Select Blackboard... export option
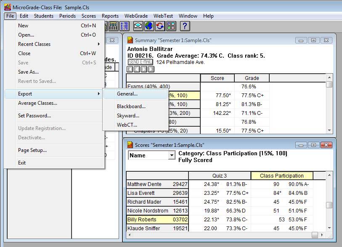 pyautogui.click(x=135, y=106)
